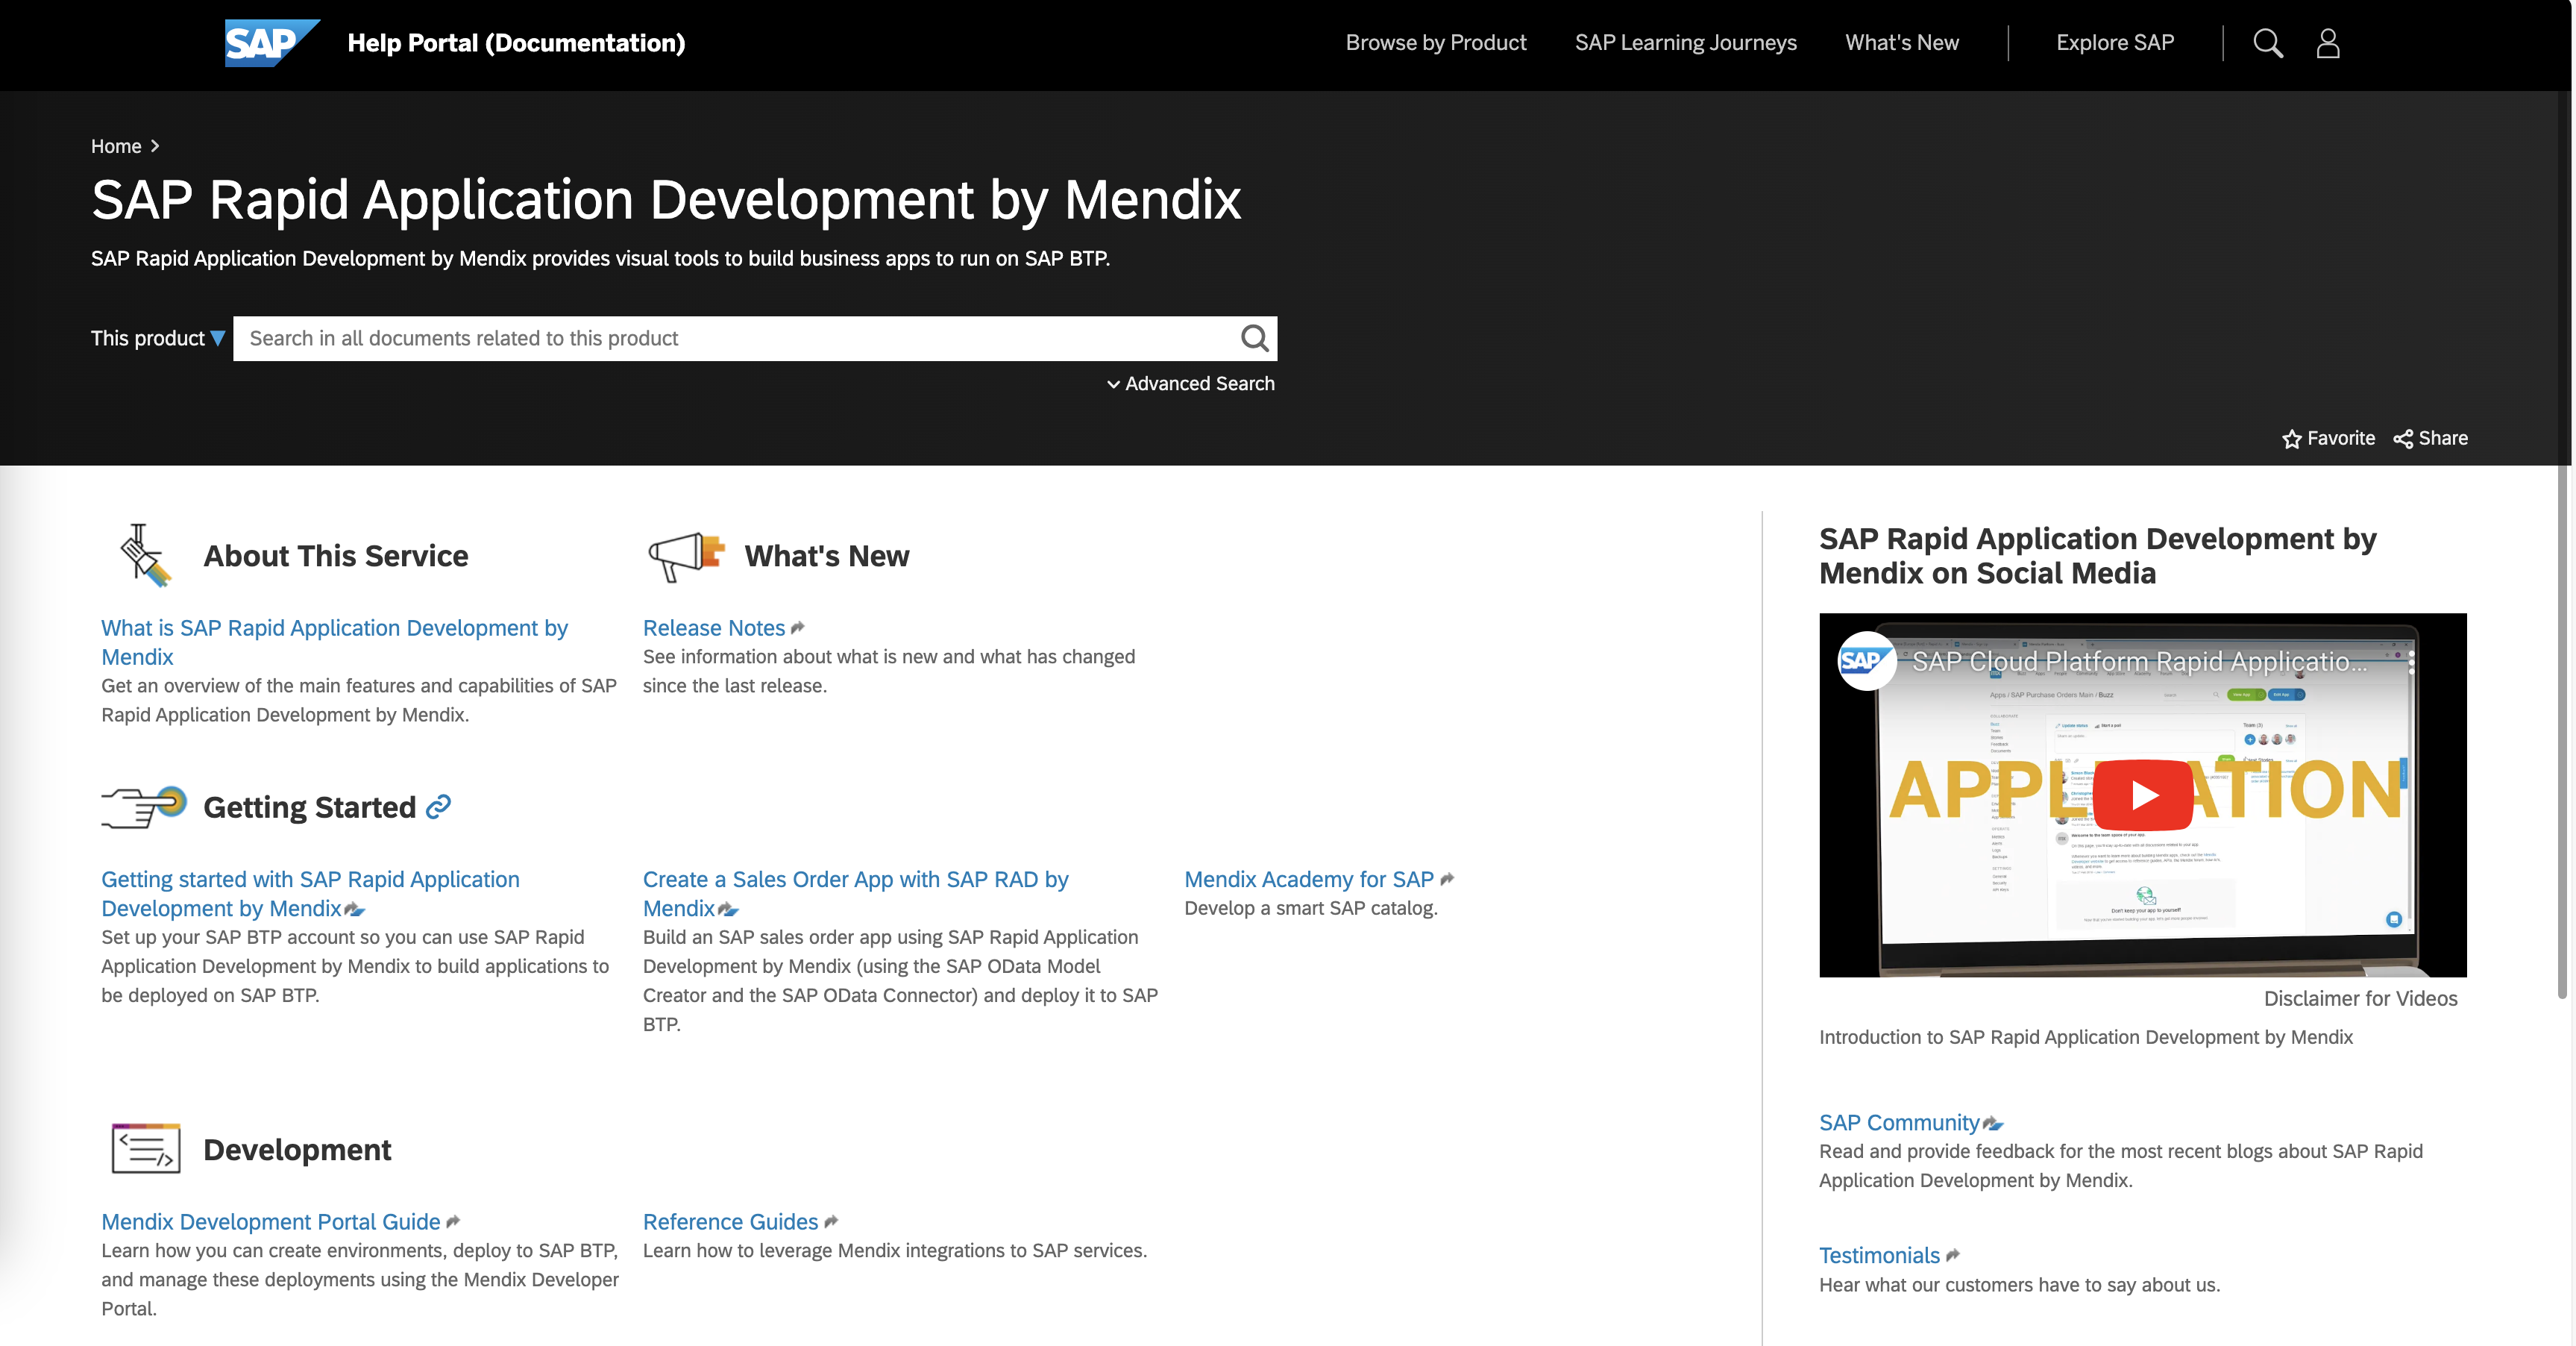Image resolution: width=2576 pixels, height=1346 pixels.
Task: Open the search with the magnifying glass icon
Action: coord(2268,43)
